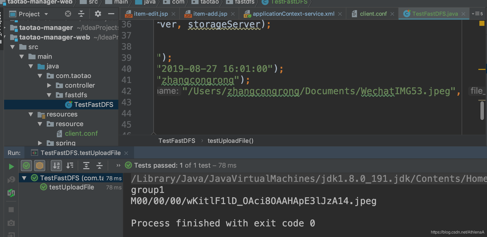
Task: Toggle auto-test rerun icon
Action: [11, 193]
